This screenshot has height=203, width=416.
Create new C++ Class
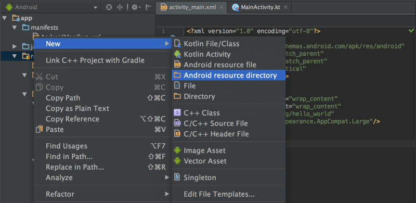click(229, 113)
